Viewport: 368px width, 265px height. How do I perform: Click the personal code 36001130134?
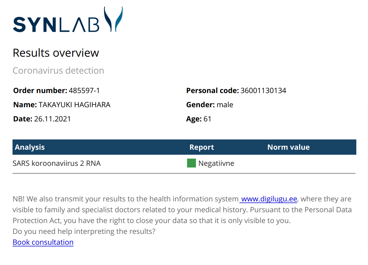point(263,91)
